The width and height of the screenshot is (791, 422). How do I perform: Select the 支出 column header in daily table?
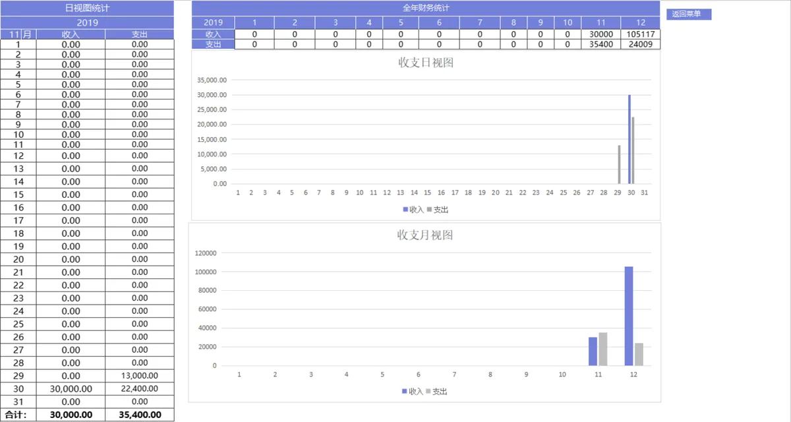coord(140,34)
